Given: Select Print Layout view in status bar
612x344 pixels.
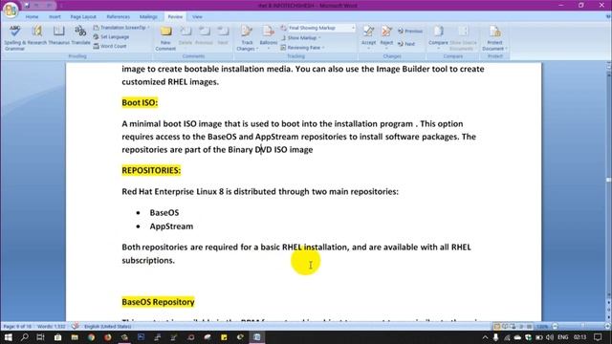Looking at the screenshot, I should (x=497, y=326).
